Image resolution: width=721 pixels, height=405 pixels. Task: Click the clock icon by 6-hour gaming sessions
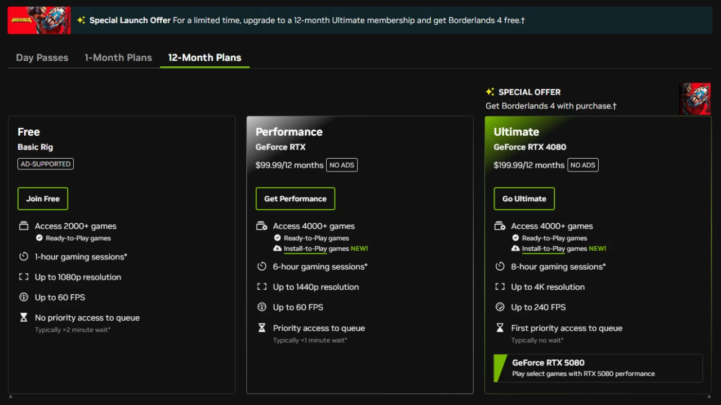(x=262, y=267)
